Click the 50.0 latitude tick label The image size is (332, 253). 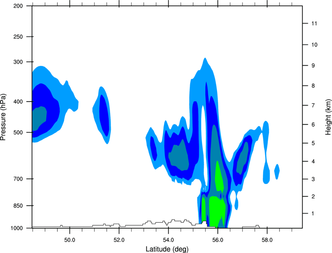70,240
